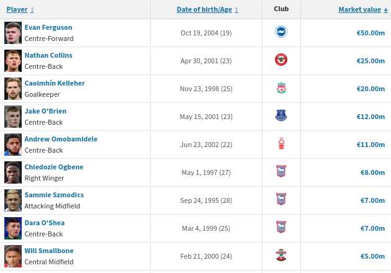Image resolution: width=391 pixels, height=273 pixels.
Task: Click Ipswich crest in Dara O'Shea row
Action: [281, 228]
